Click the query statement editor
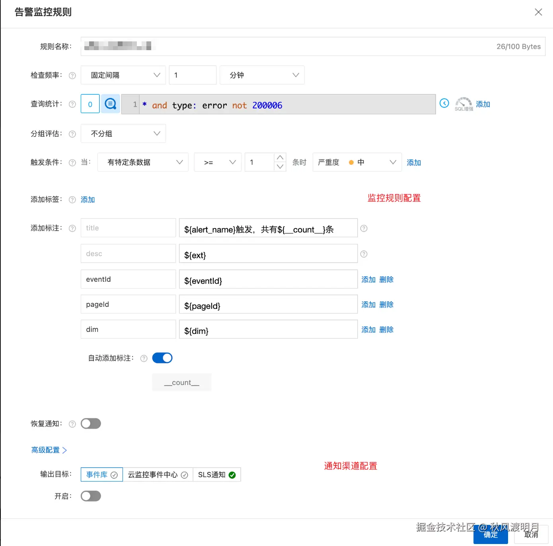 278,104
